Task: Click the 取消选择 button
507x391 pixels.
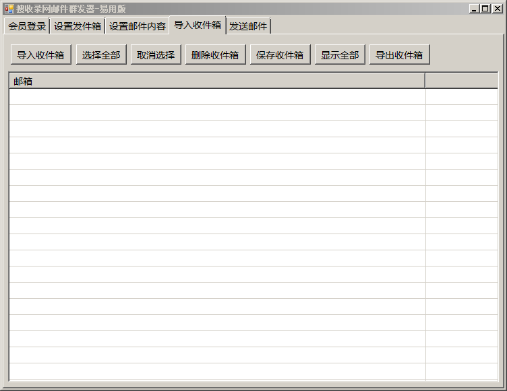Action: [x=156, y=55]
